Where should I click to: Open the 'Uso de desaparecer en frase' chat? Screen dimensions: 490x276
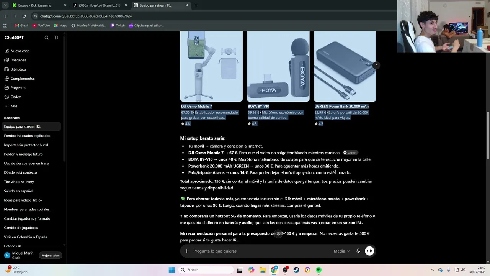click(31, 163)
